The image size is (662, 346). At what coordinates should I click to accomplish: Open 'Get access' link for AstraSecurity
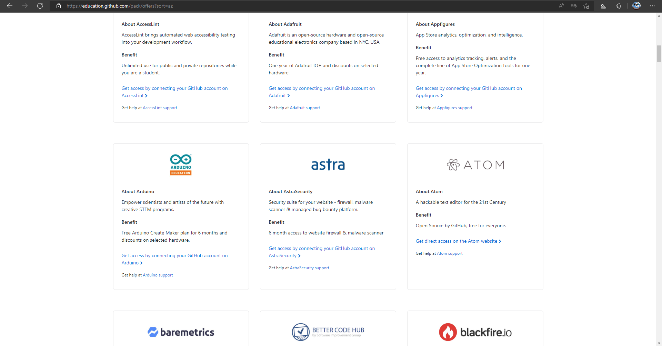click(x=321, y=252)
